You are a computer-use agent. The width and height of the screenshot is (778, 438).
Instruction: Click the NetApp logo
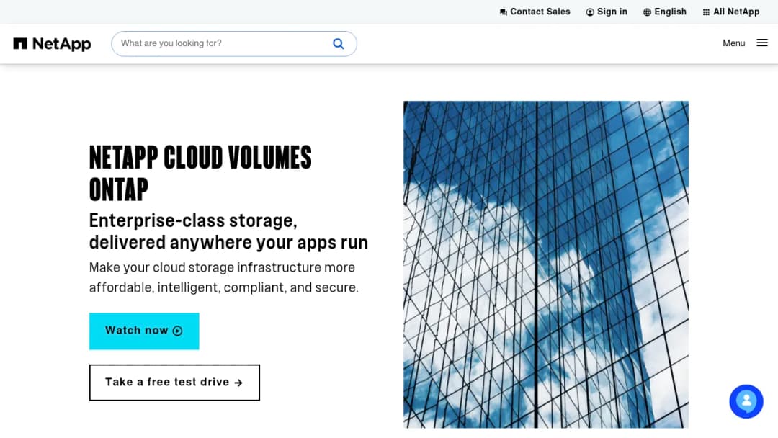coord(52,44)
